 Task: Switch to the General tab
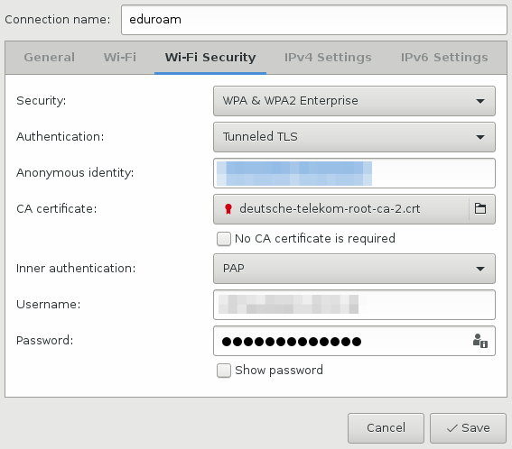50,58
